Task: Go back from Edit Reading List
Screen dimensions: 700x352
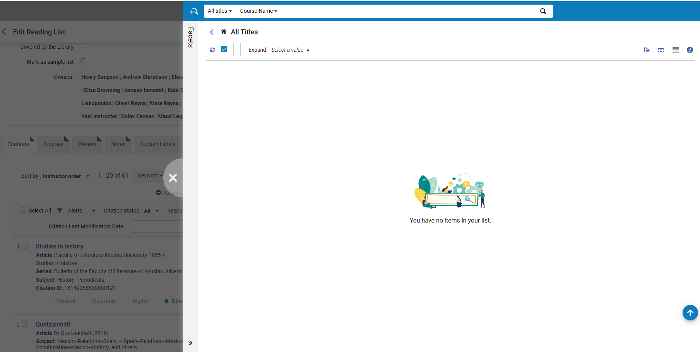Action: (x=4, y=32)
